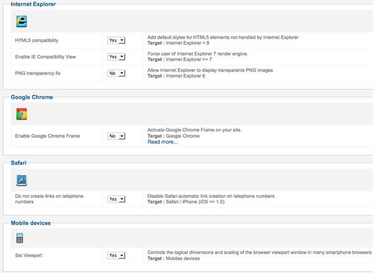The image size is (373, 273).
Task: Click the Safari compass icon
Action: [x=21, y=180]
